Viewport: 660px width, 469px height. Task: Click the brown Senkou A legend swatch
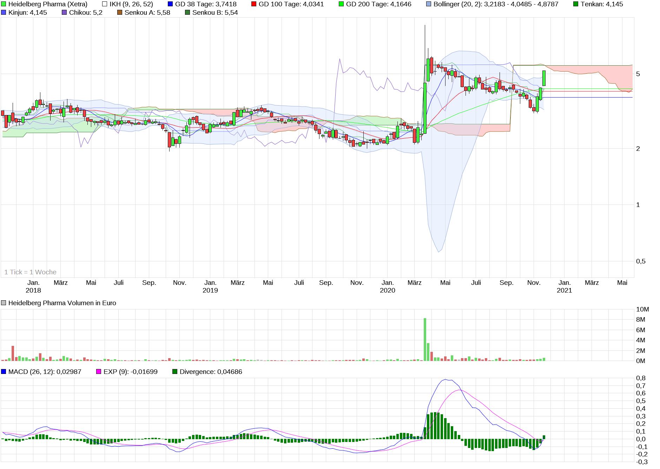[120, 13]
